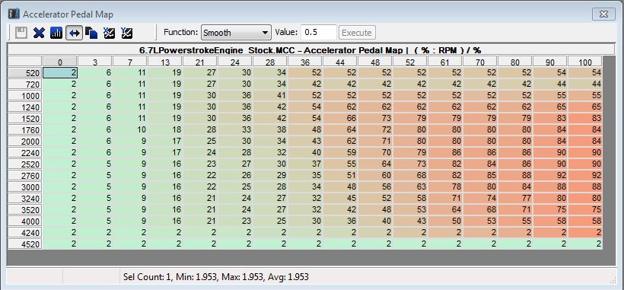
Task: Click cell 73 in row 1520, column 48
Action: 375,119
